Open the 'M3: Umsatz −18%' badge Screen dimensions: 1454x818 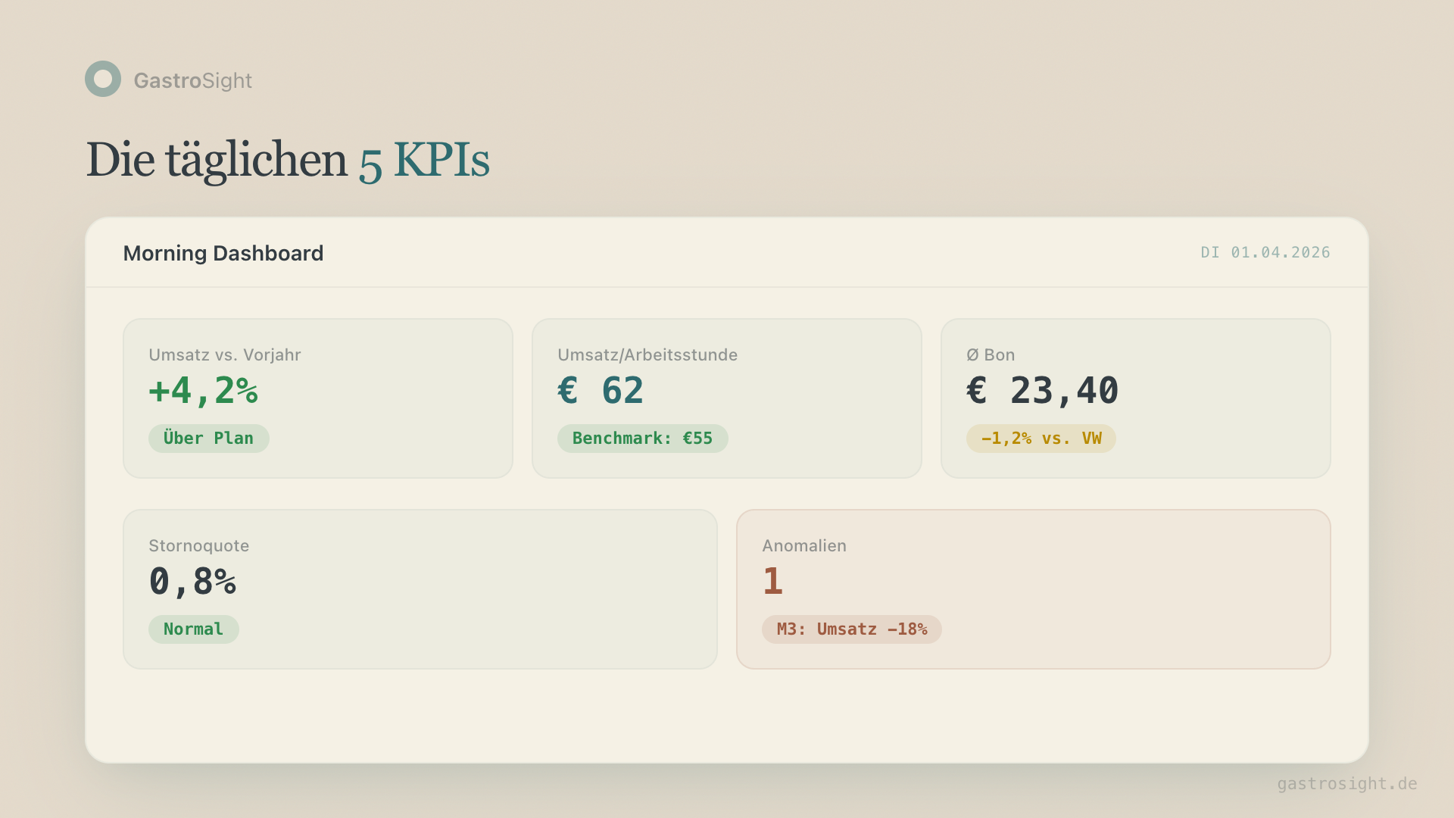pyautogui.click(x=852, y=629)
